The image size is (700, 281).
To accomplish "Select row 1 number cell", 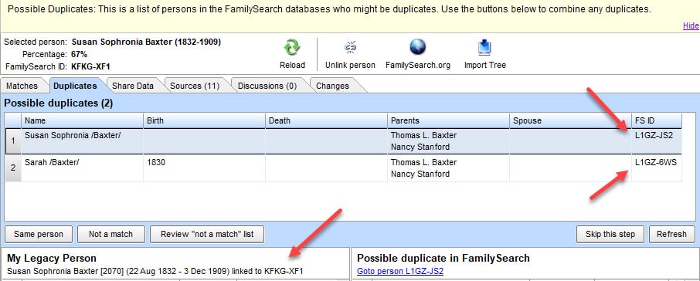I will [x=13, y=141].
